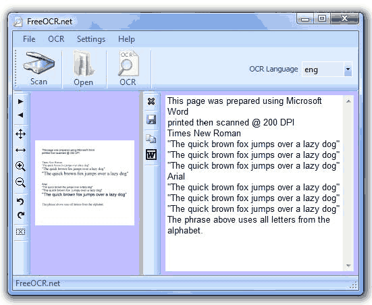This screenshot has width=372, height=305.
Task: Open an image file with Open
Action: tap(84, 69)
